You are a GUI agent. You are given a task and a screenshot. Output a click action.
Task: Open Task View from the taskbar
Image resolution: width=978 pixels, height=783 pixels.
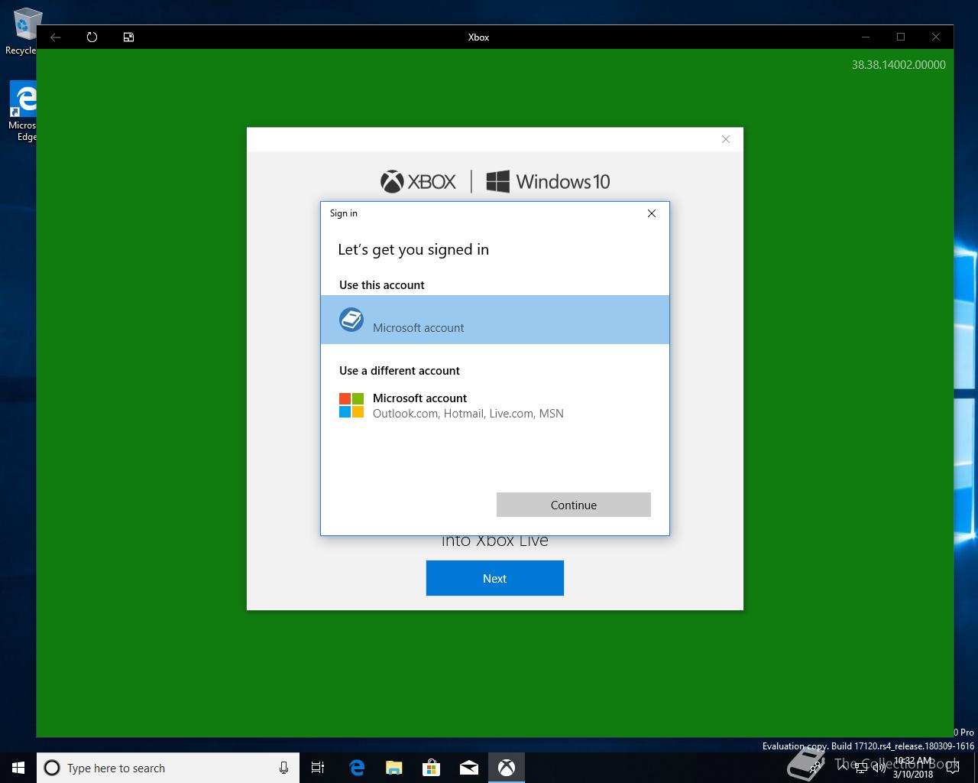[x=318, y=768]
